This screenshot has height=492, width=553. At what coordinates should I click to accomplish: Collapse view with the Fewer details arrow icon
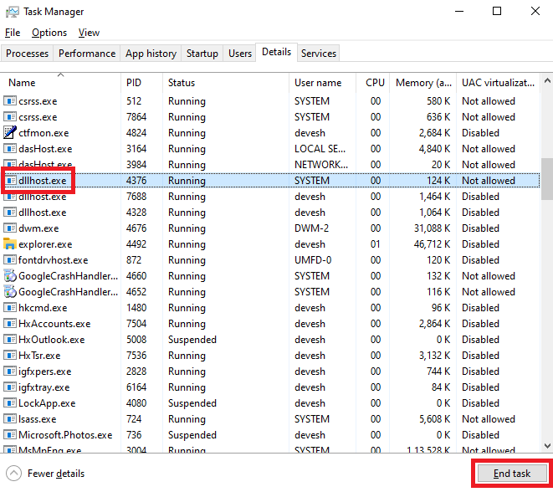coord(13,474)
